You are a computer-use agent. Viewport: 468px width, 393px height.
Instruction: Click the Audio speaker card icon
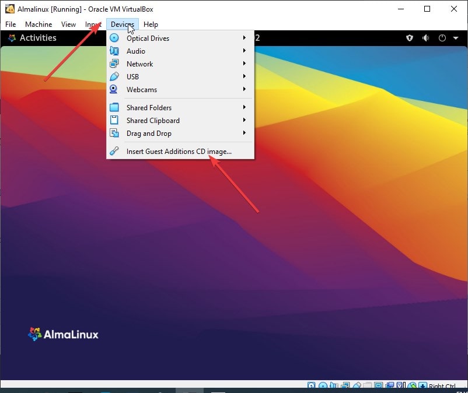[x=114, y=51]
